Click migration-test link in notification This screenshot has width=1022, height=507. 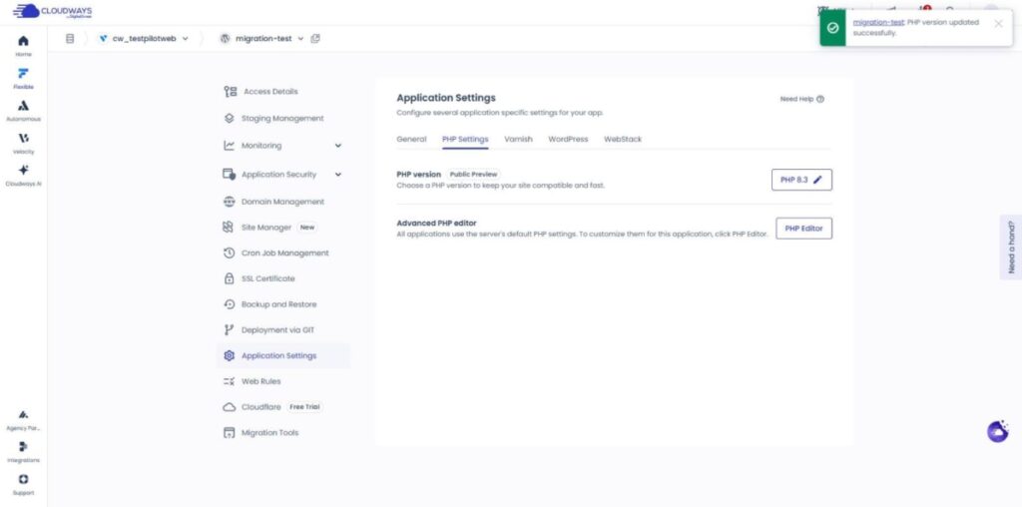(878, 22)
